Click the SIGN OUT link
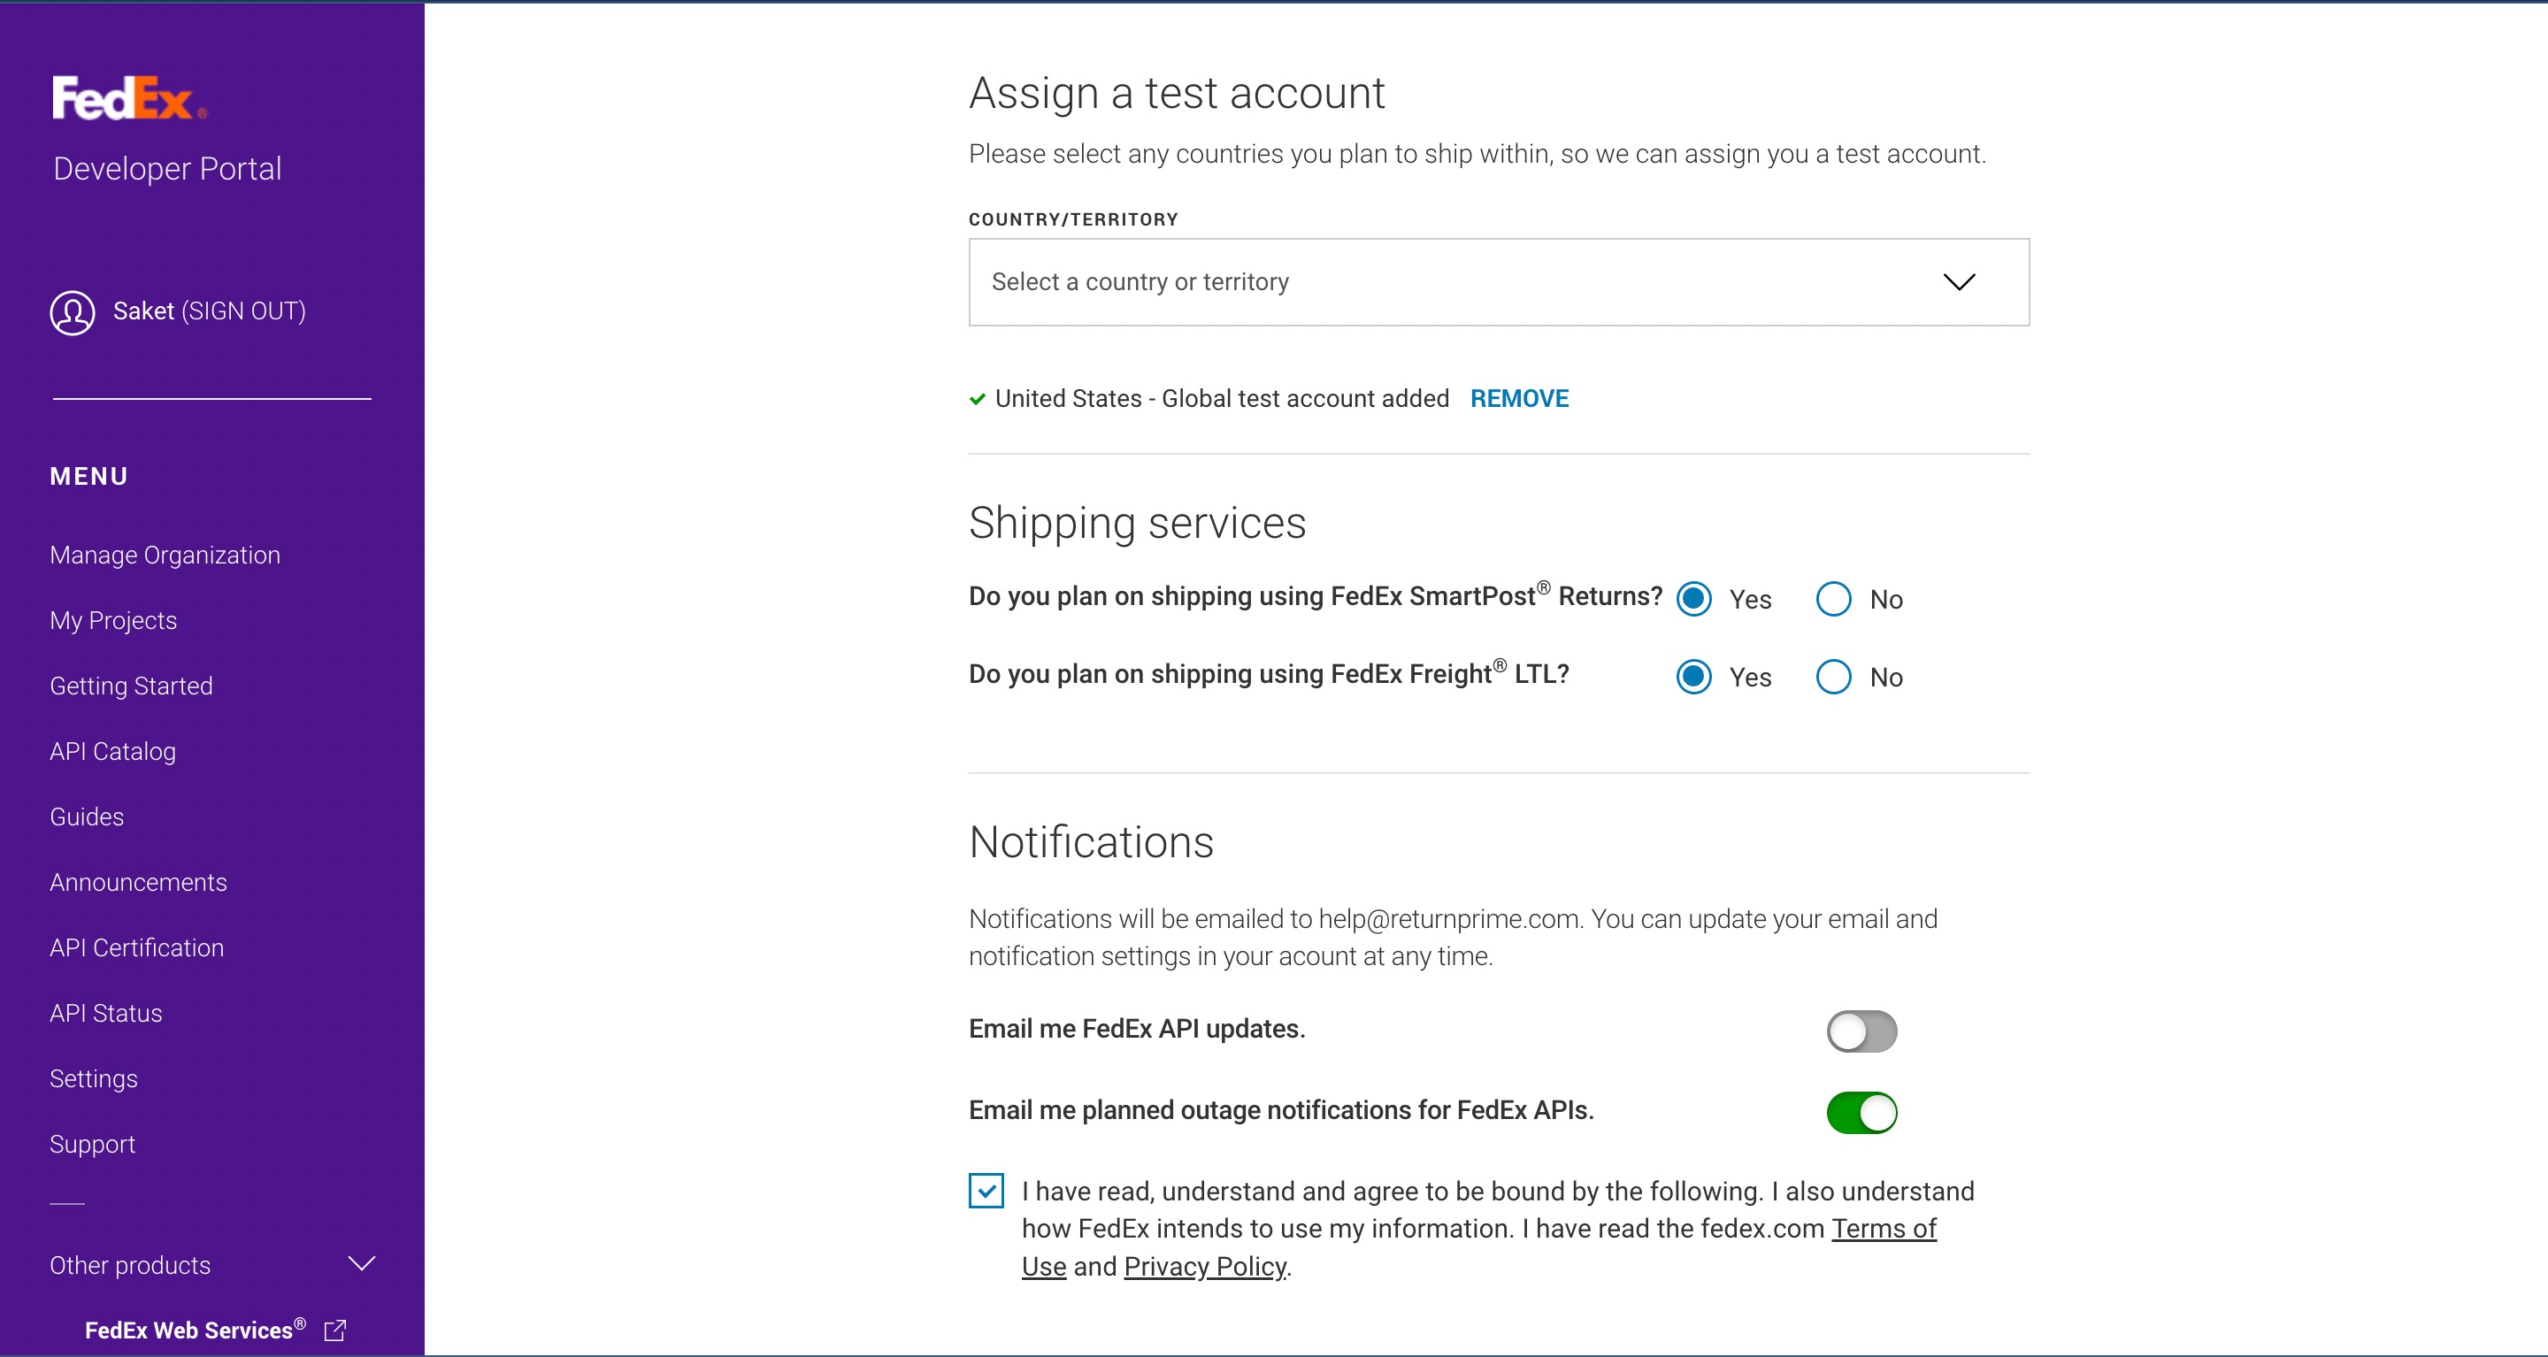 (243, 311)
